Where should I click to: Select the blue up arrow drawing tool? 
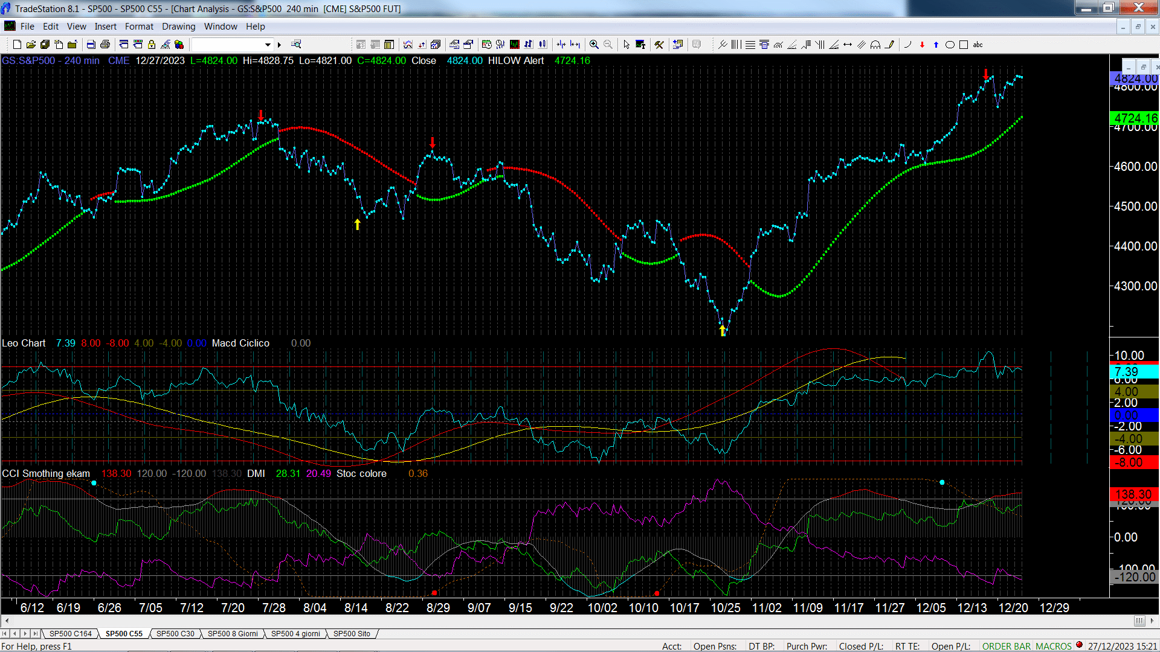tap(936, 45)
